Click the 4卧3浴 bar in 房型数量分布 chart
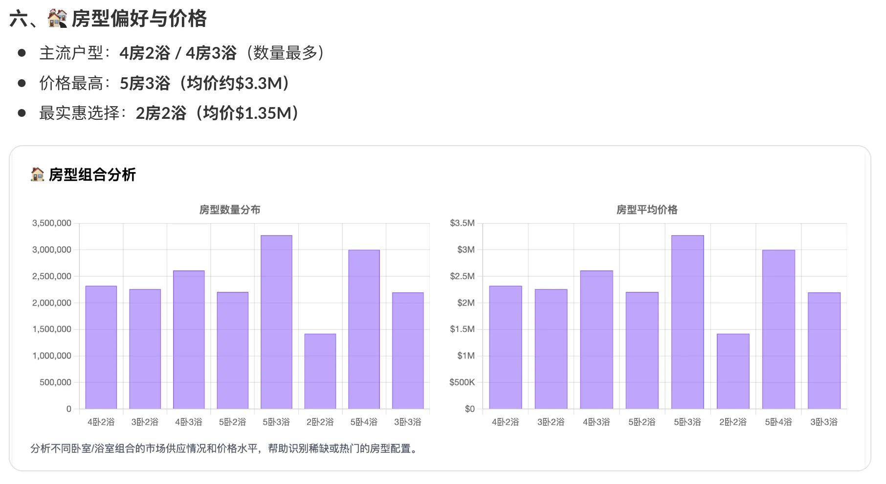 click(x=189, y=340)
